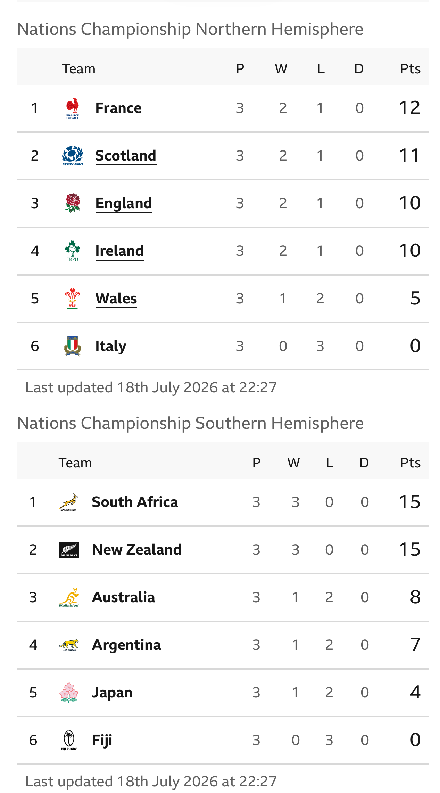440x793 pixels.
Task: Click the Springboks logo beside South Africa
Action: 69,502
